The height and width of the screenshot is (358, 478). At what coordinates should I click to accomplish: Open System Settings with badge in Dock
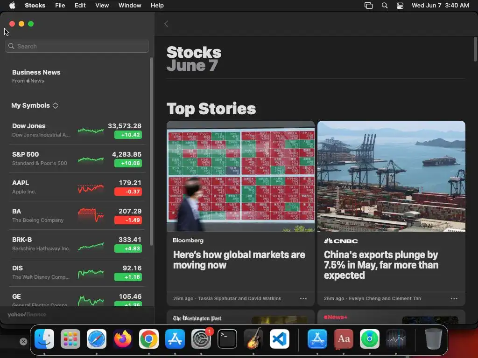201,339
